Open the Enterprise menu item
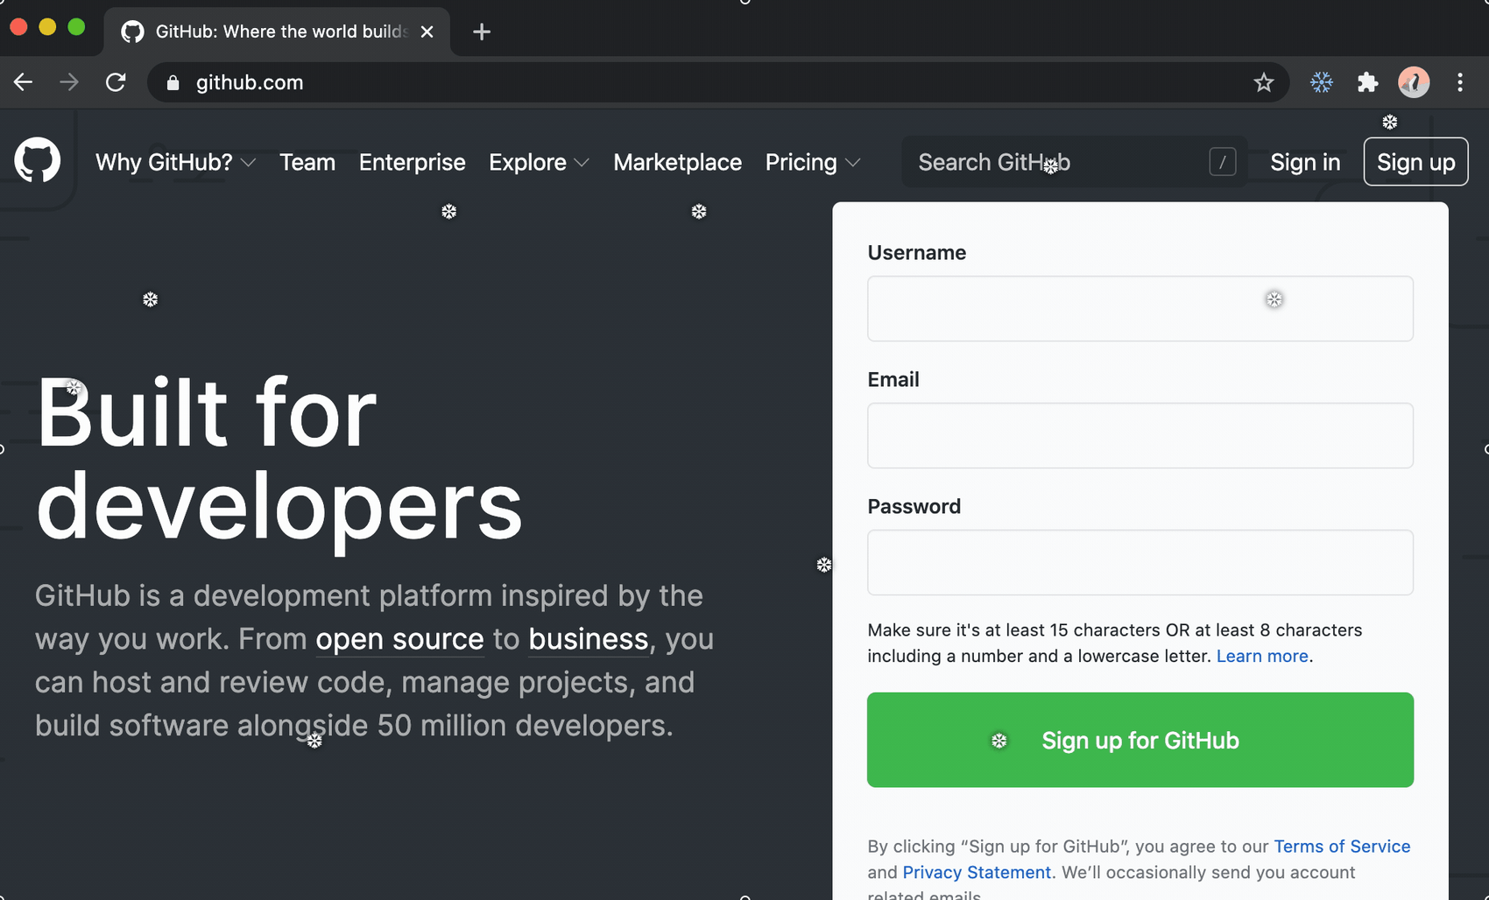 412,162
